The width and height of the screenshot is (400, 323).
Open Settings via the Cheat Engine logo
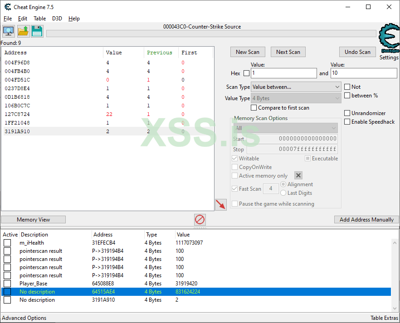click(x=389, y=38)
